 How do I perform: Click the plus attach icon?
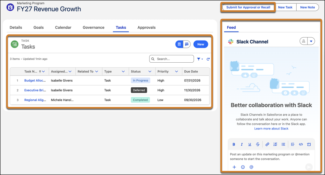coord(234,167)
